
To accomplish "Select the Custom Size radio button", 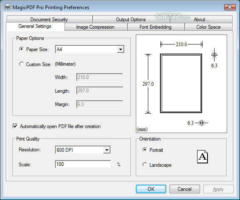I will 21,64.
